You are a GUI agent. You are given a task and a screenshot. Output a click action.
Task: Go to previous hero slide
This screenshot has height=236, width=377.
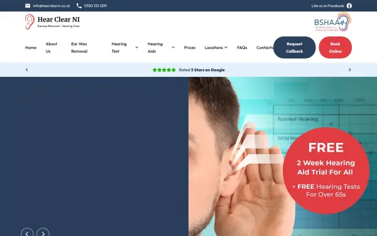[x=27, y=233]
